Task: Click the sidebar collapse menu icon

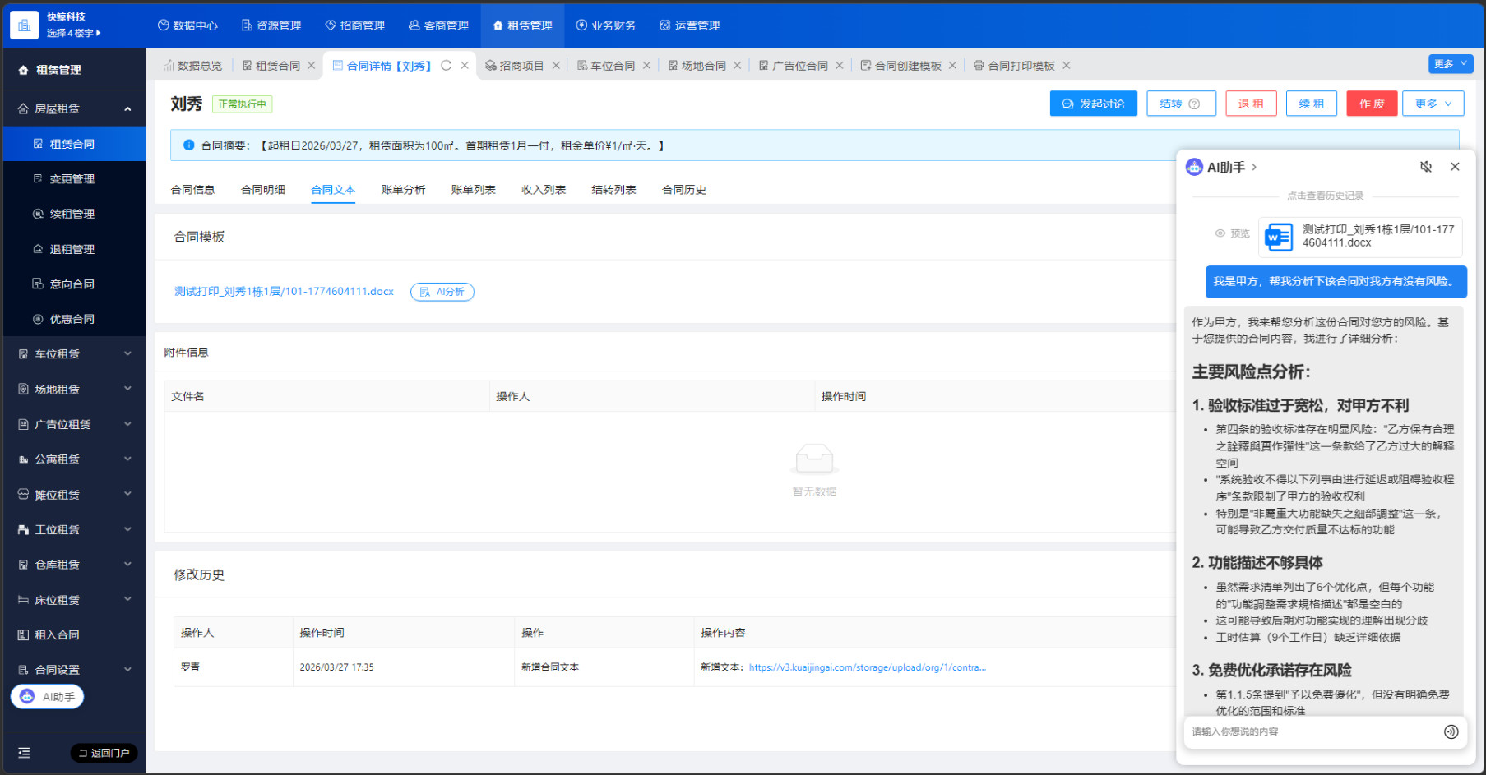Action: pyautogui.click(x=24, y=753)
